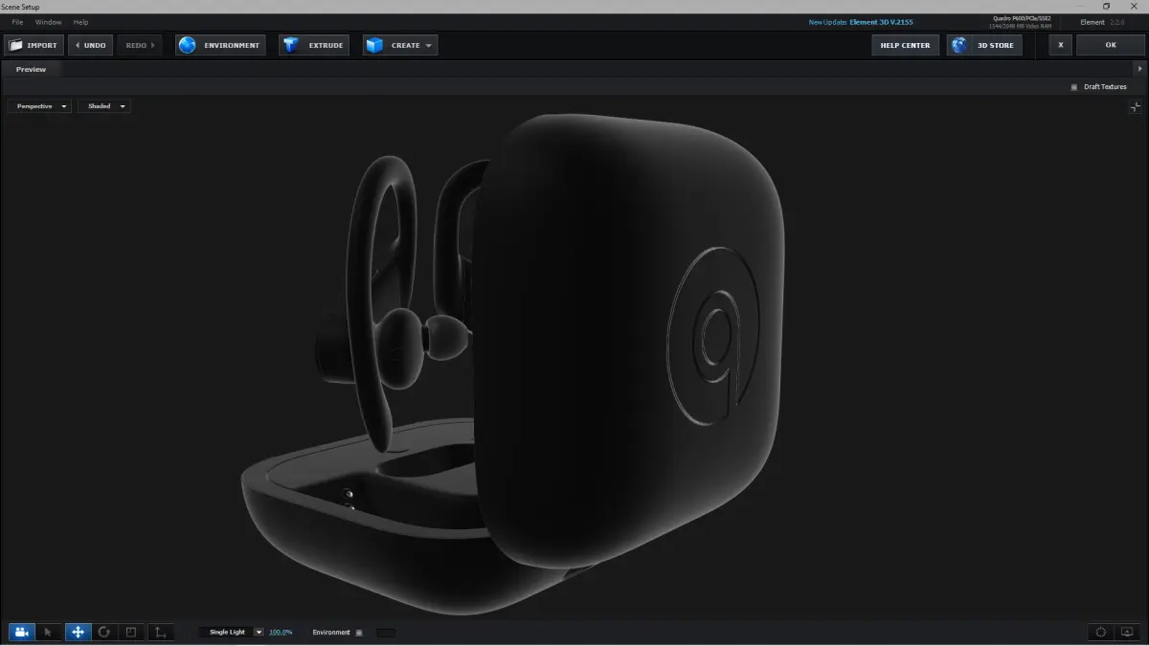The height and width of the screenshot is (646, 1149).
Task: Open the Help menu
Action: click(x=80, y=22)
